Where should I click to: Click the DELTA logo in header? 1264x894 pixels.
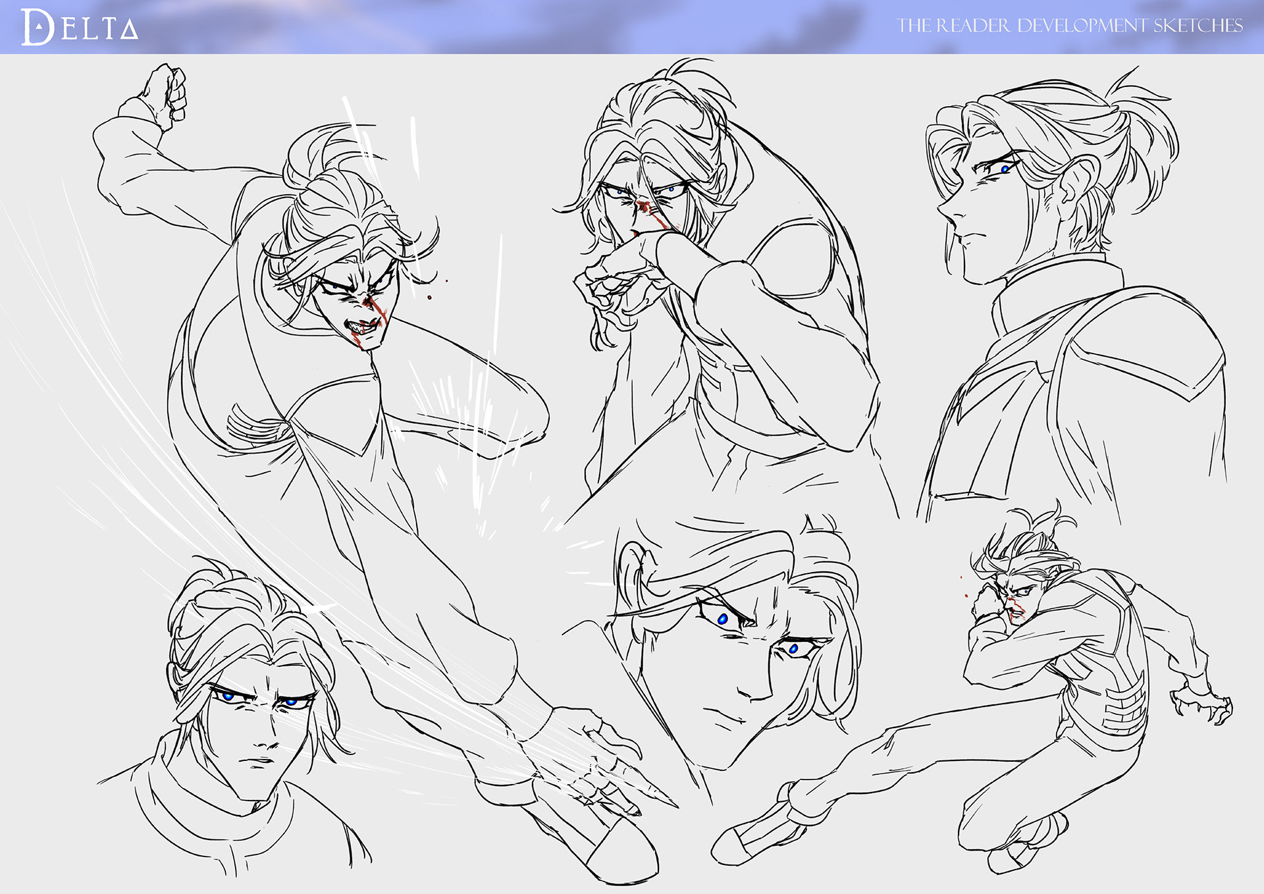click(x=80, y=27)
